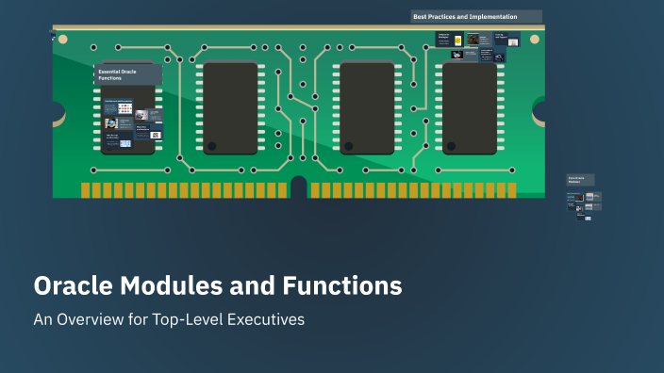Open the Essential Functions card with blue-globe person photo
664x373 pixels.
pos(119,123)
